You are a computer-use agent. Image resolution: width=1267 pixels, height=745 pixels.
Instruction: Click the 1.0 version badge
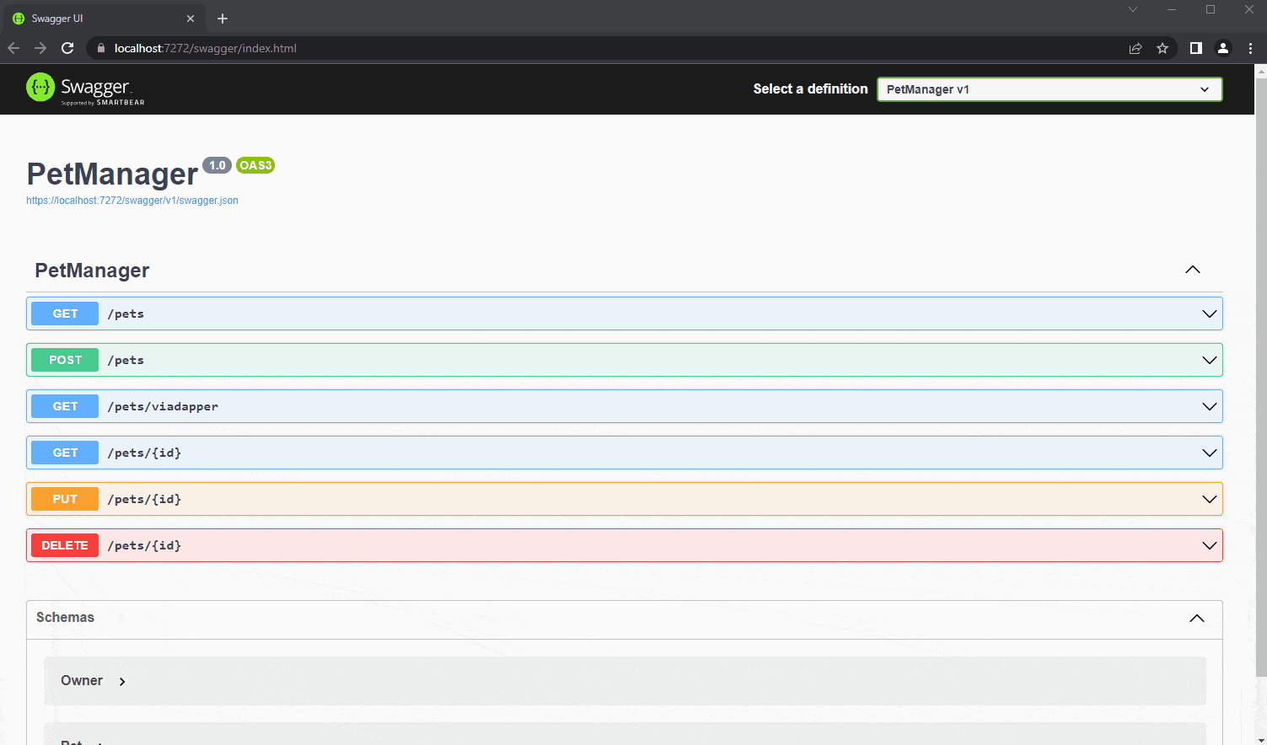(217, 165)
